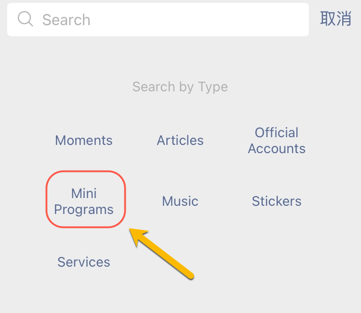The width and height of the screenshot is (361, 313).
Task: Narrow the search to Music
Action: point(180,201)
